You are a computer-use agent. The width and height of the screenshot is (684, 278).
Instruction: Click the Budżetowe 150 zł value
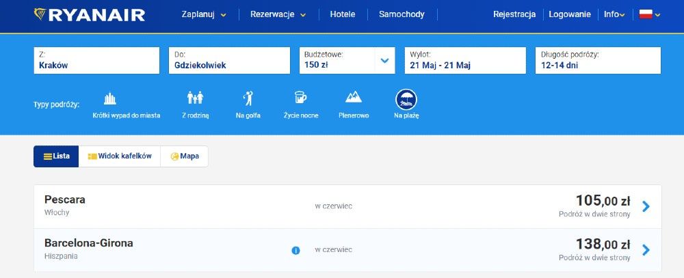point(316,66)
